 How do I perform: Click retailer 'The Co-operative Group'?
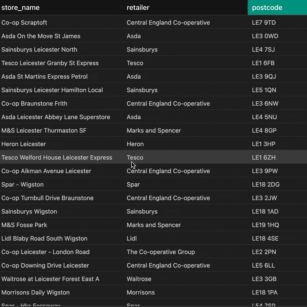click(x=161, y=252)
